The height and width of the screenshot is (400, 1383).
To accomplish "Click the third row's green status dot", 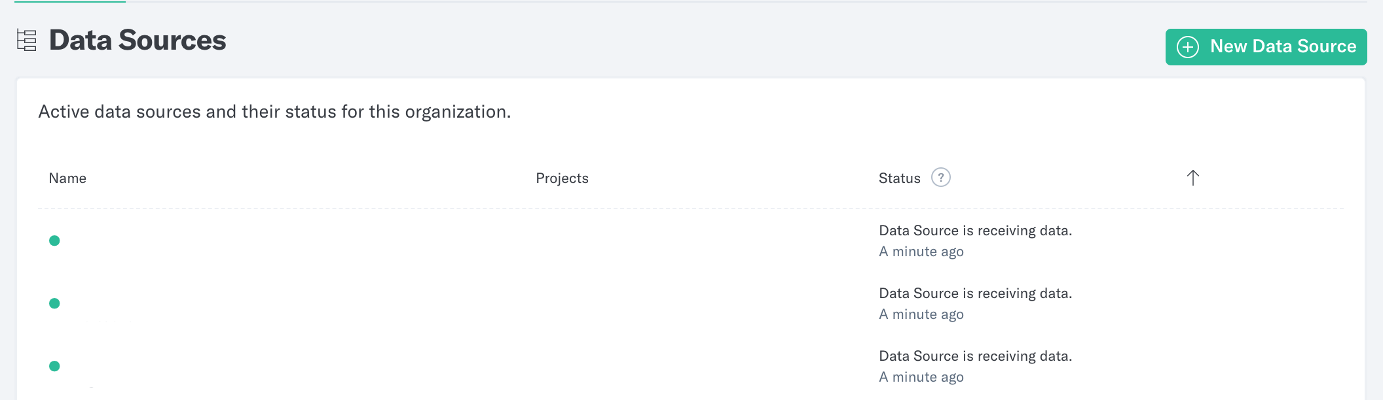I will coord(54,366).
